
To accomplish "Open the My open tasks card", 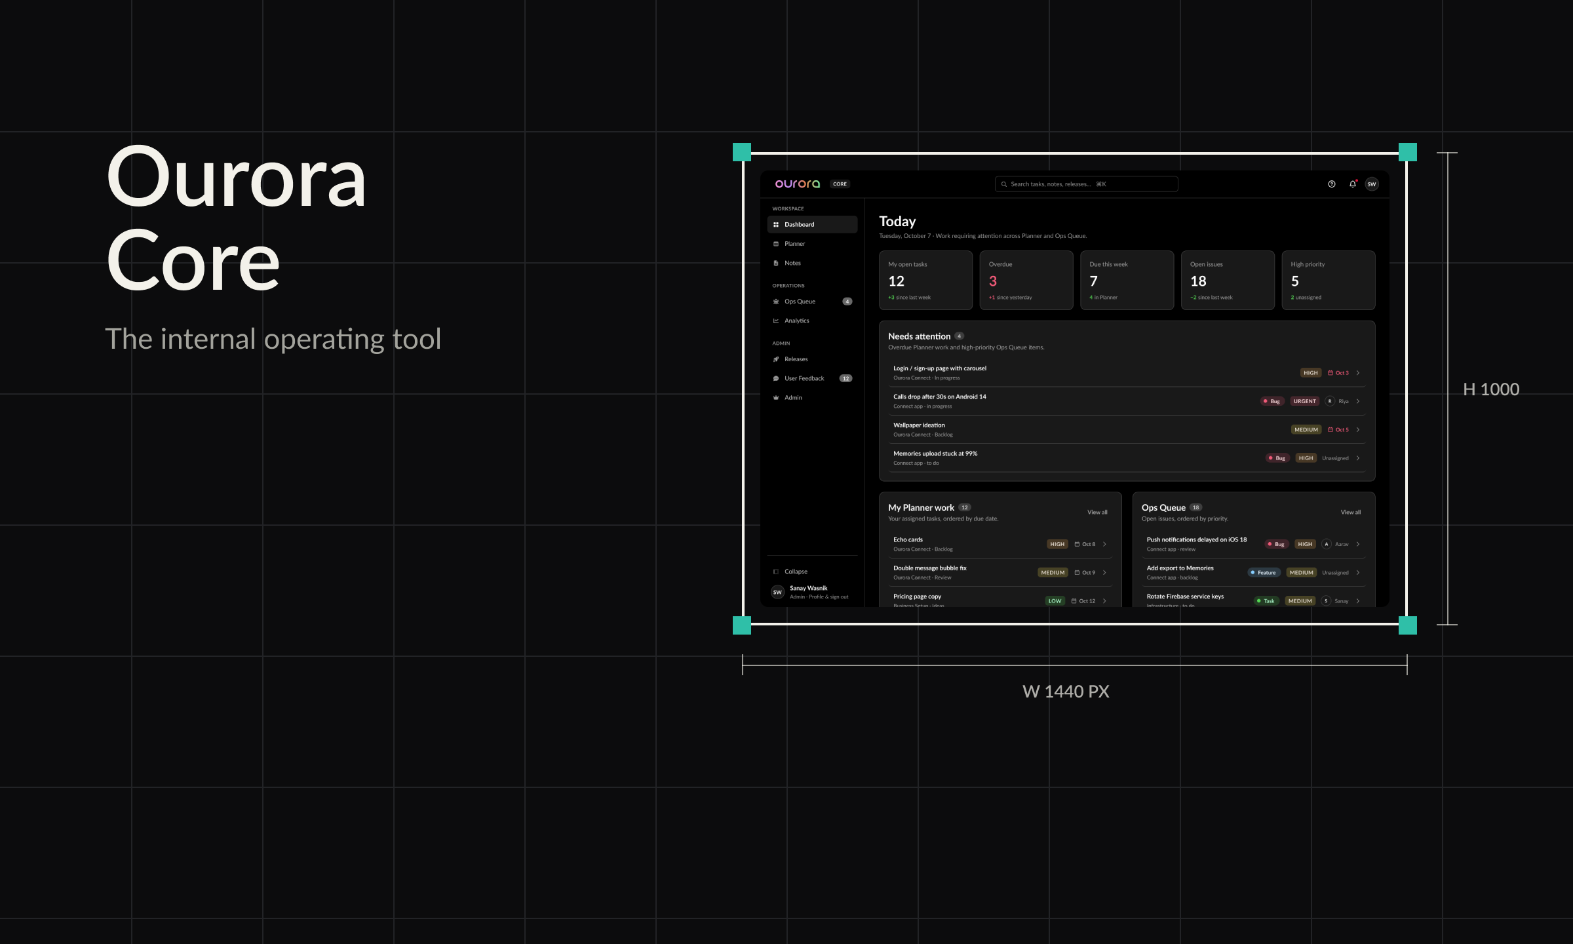I will 925,280.
